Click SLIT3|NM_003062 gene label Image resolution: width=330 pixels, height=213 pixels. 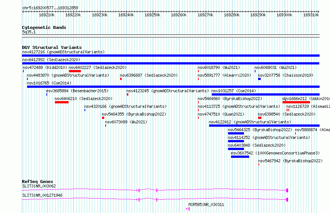coord(39,186)
